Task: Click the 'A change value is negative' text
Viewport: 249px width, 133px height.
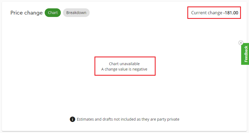Action: point(124,69)
